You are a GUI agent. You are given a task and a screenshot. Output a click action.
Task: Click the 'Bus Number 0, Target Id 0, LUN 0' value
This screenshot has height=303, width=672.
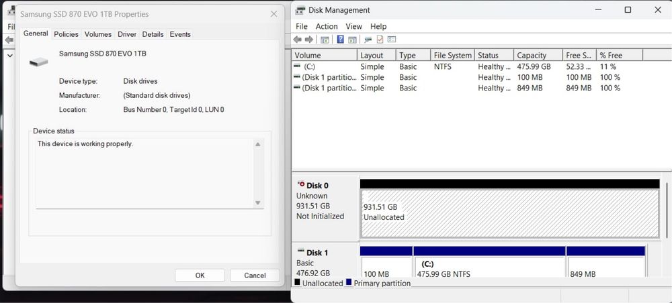tap(173, 110)
